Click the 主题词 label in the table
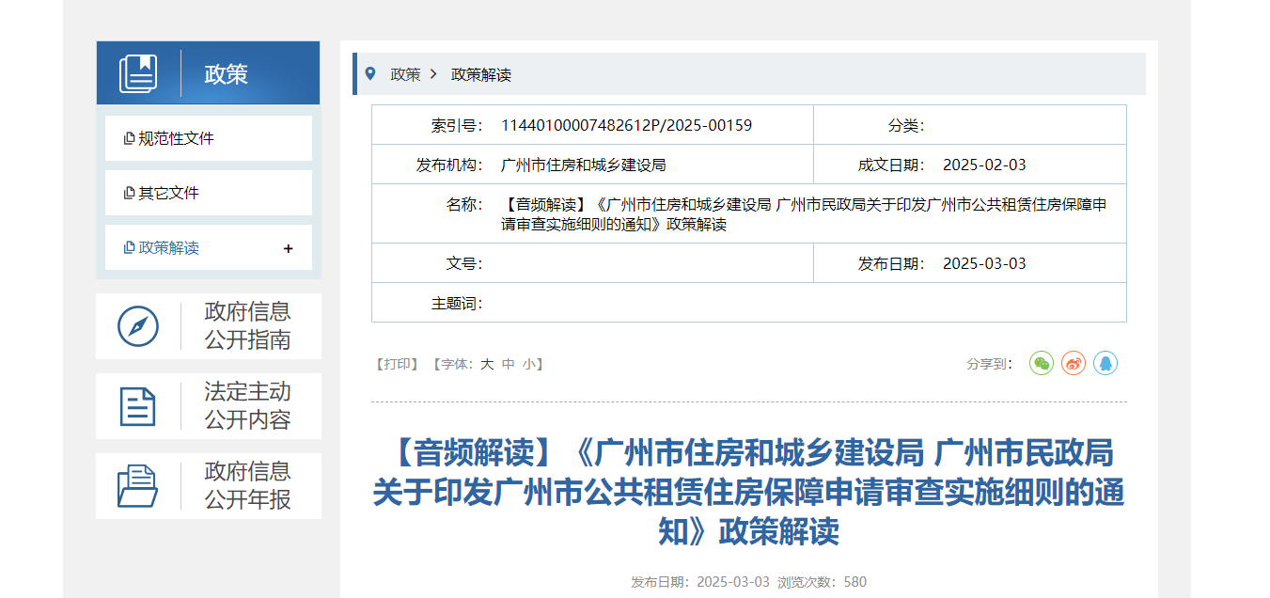The image size is (1270, 598). click(x=457, y=303)
